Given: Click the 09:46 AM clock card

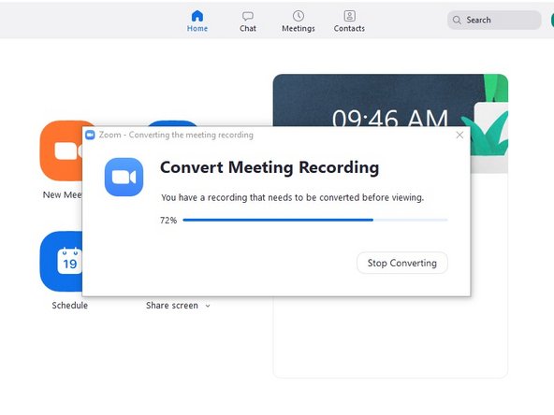Looking at the screenshot, I should tap(390, 101).
